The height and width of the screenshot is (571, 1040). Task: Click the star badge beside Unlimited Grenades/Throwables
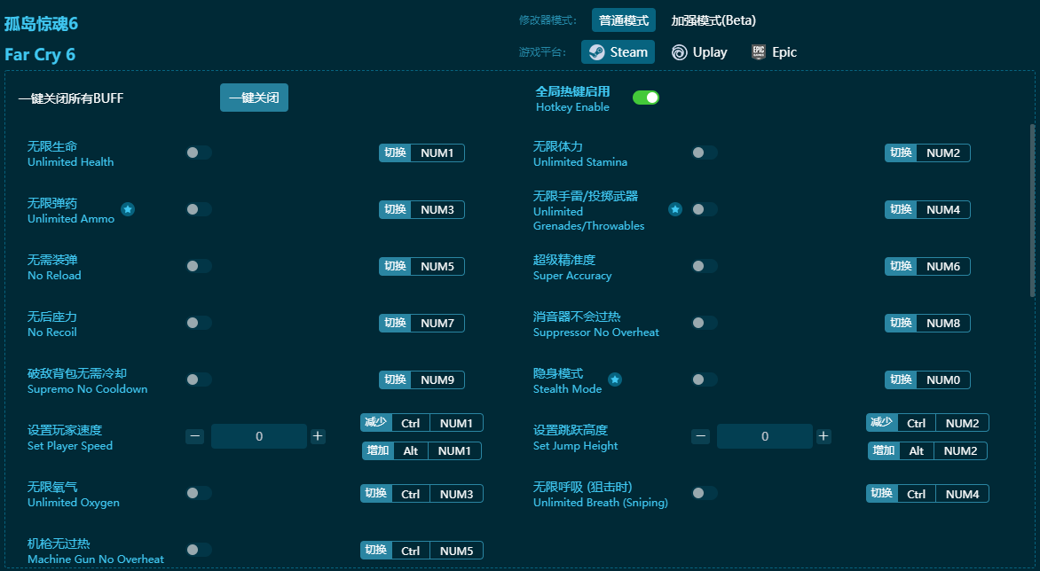(675, 209)
